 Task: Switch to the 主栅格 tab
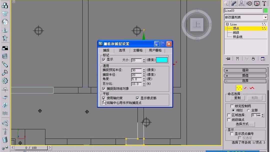(x=137, y=50)
